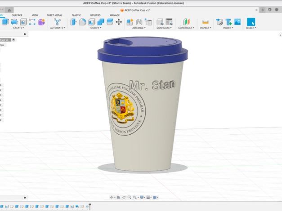Screen dimensions: 282x211
Task: Click the Insert Derive icon with link symbol
Action: click(x=219, y=22)
